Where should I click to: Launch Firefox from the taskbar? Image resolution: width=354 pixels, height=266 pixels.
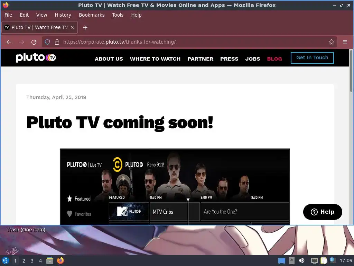[60, 260]
